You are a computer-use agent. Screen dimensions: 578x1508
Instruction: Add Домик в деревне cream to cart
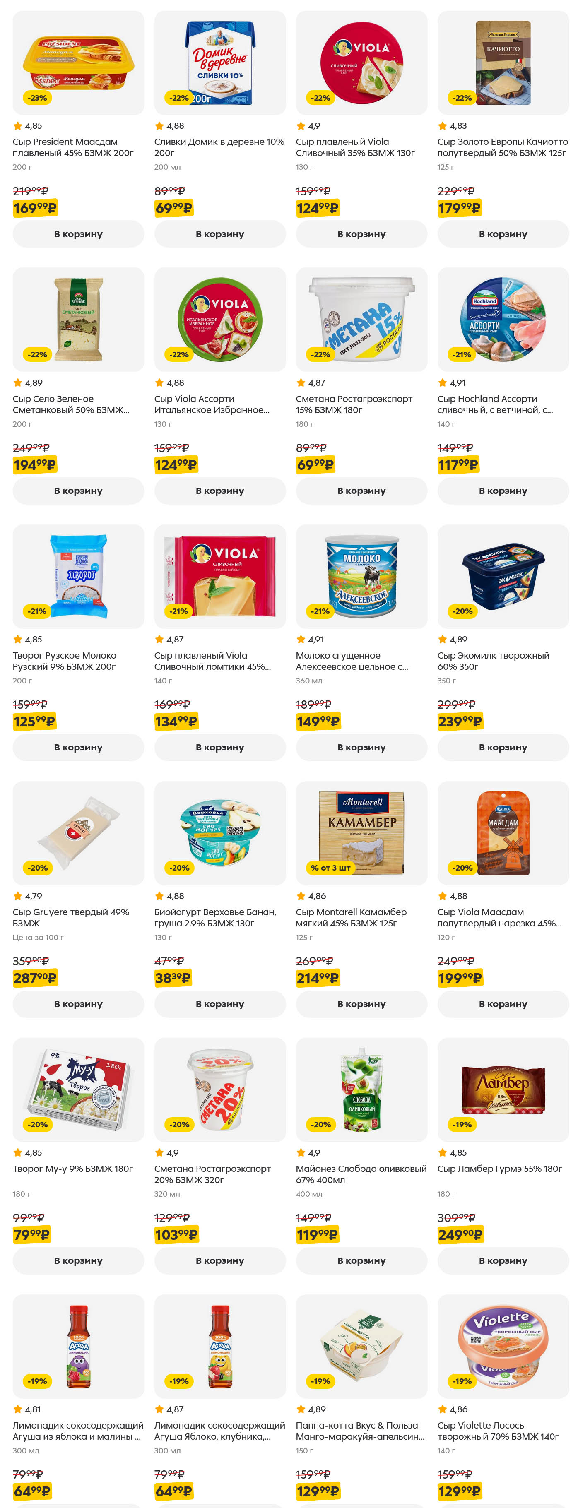pos(219,233)
